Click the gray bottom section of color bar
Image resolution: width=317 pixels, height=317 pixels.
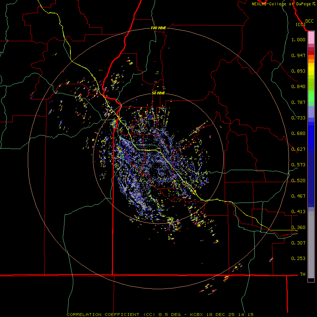pos(311,245)
